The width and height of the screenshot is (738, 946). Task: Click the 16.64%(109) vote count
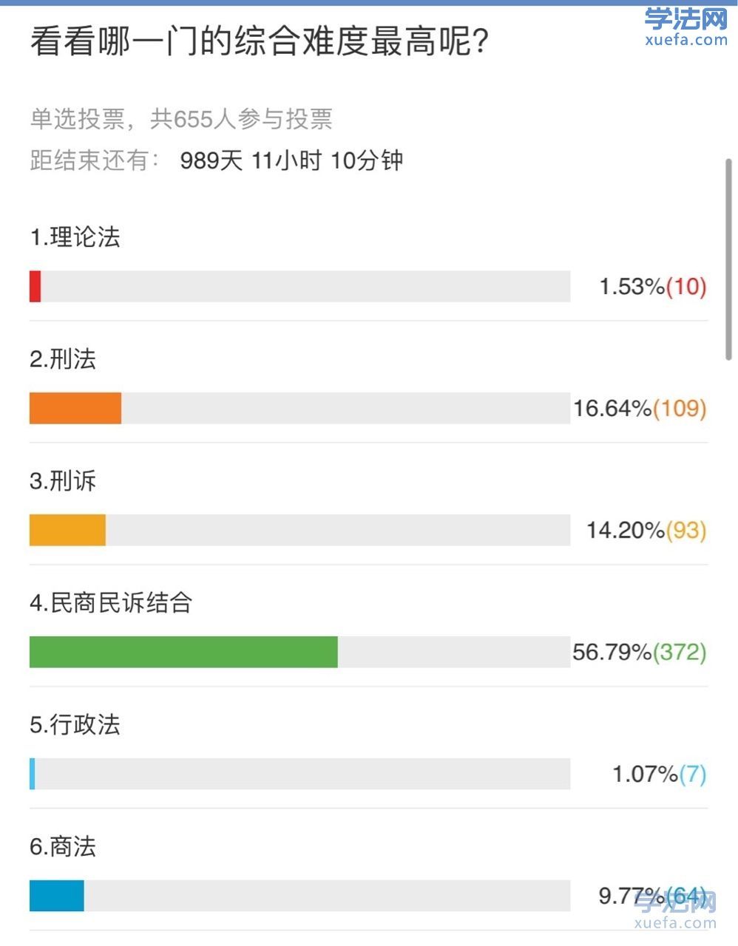tap(640, 408)
